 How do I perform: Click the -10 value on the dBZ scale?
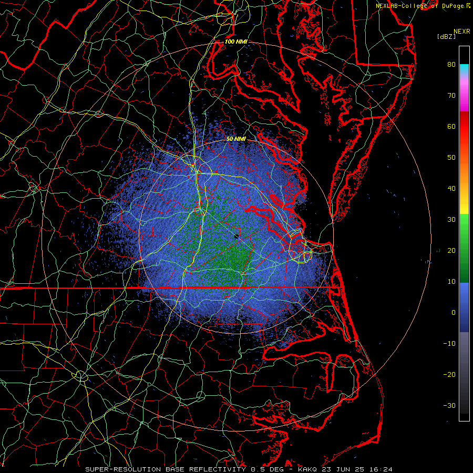click(449, 344)
